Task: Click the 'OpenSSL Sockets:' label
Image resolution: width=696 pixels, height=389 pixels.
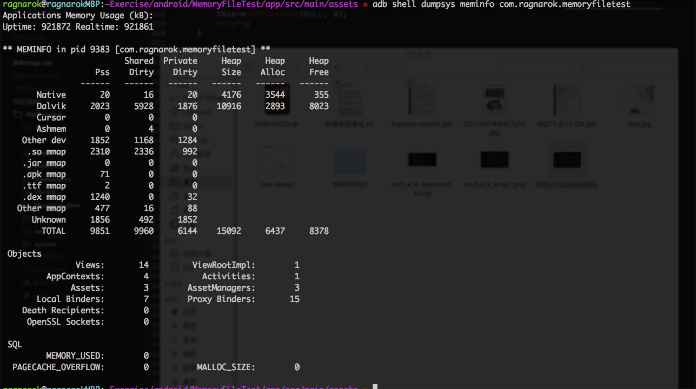Action: (65, 322)
